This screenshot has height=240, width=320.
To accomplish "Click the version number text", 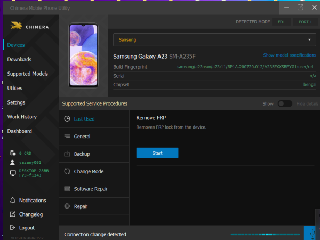I will pos(27,238).
